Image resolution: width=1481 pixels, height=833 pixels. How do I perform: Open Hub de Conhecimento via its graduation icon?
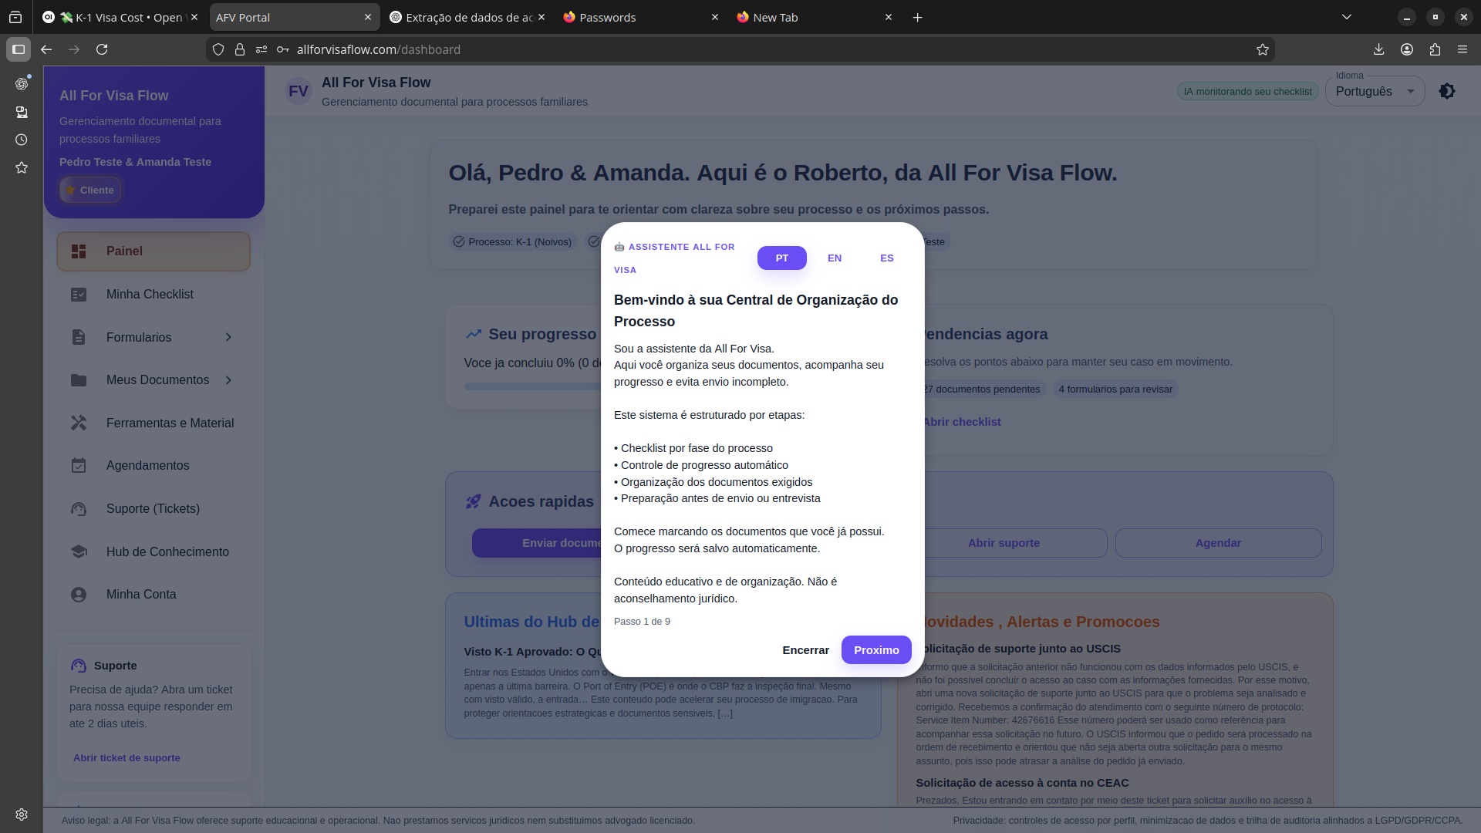[x=79, y=551]
